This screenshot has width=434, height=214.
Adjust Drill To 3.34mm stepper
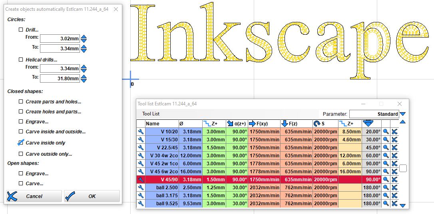[x=84, y=49]
